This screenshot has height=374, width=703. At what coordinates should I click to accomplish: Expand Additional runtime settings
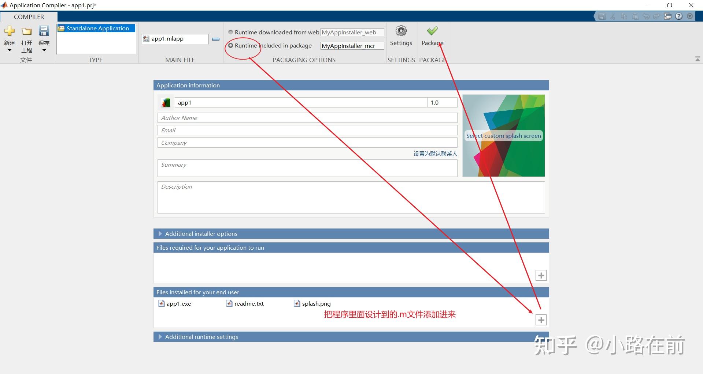point(160,337)
